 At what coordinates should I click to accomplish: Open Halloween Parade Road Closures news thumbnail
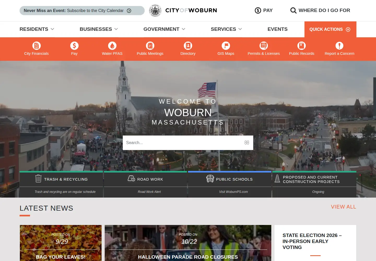coord(188,243)
